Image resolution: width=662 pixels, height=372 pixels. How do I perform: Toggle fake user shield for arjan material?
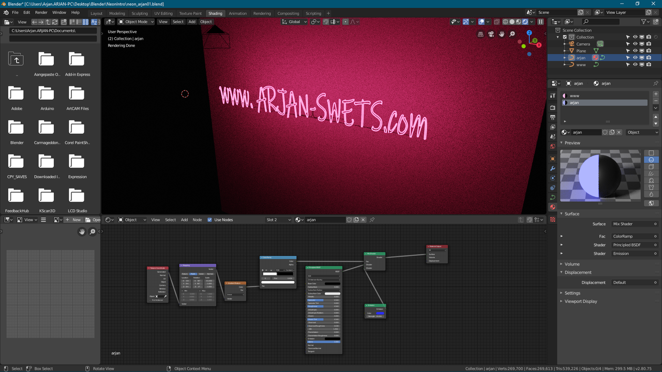605,132
